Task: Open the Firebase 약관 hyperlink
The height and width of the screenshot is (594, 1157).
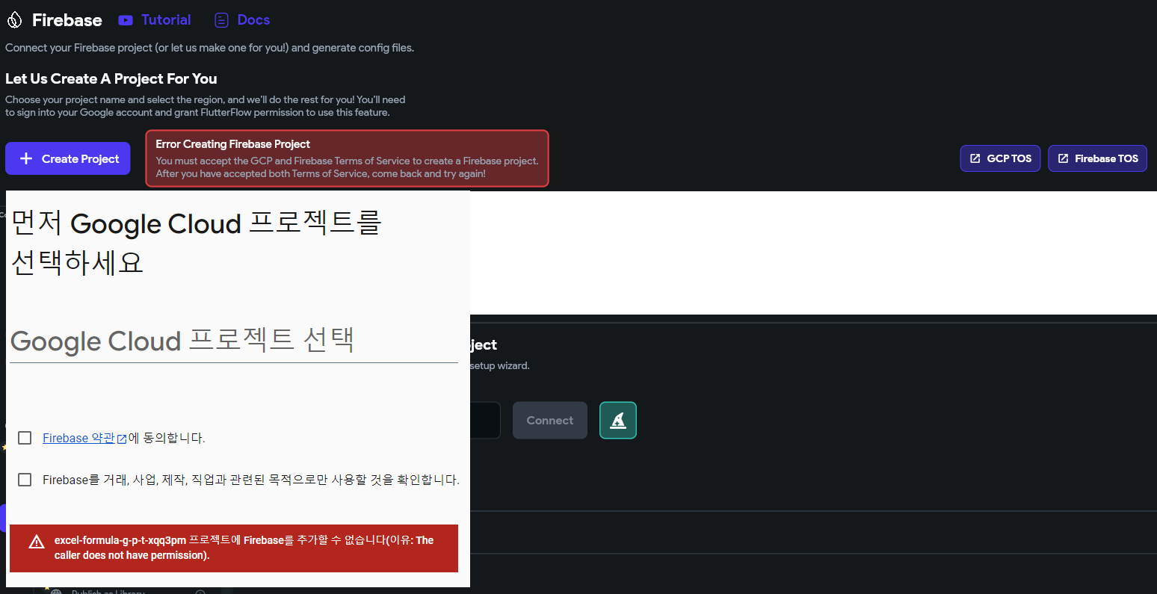Action: (78, 438)
